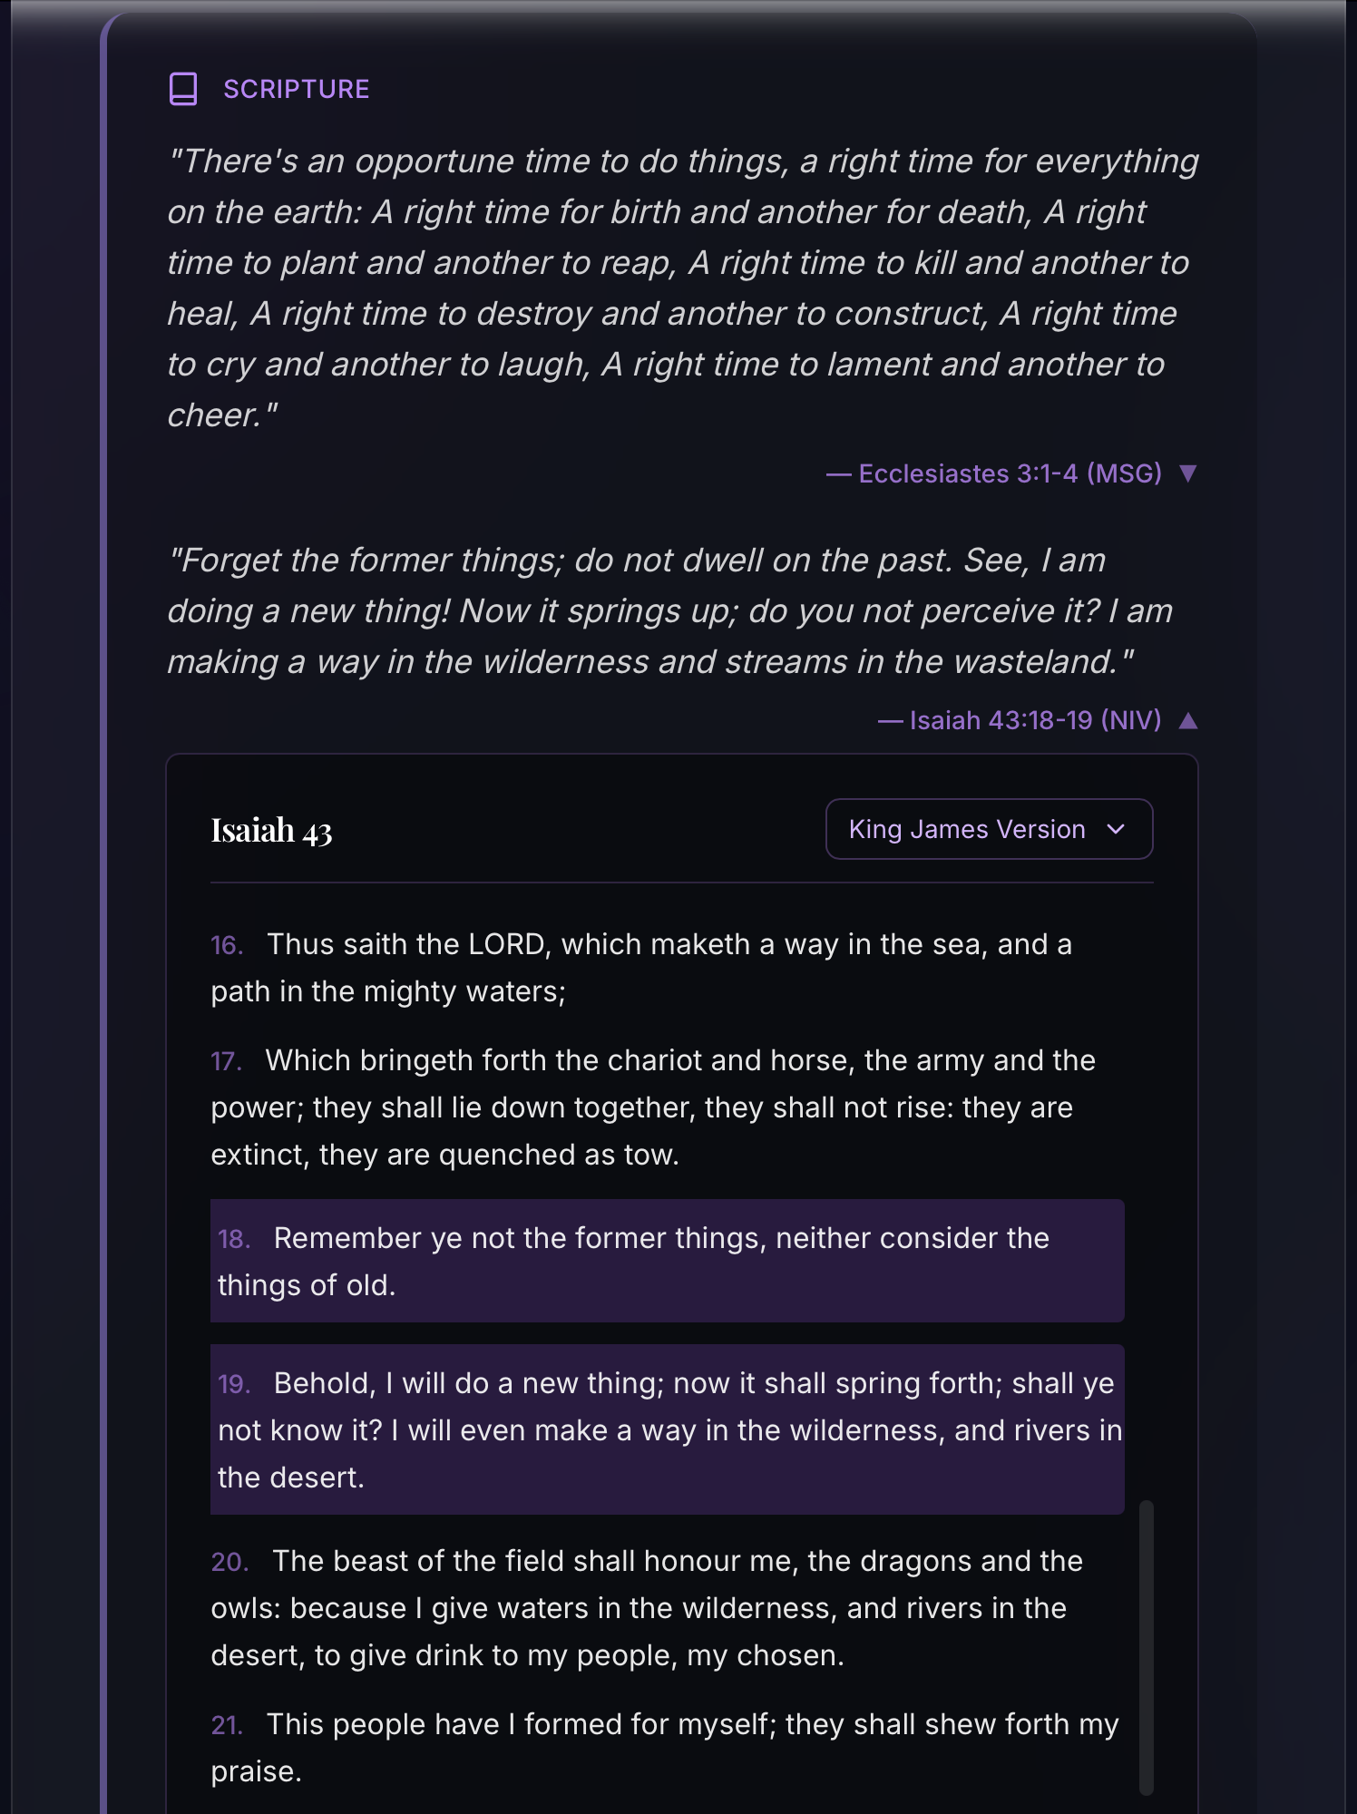Click the verse number 20 marker
This screenshot has height=1814, width=1357.
(x=229, y=1562)
